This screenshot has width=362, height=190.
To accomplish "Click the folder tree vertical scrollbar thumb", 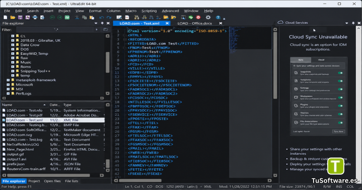I will 108,62.
